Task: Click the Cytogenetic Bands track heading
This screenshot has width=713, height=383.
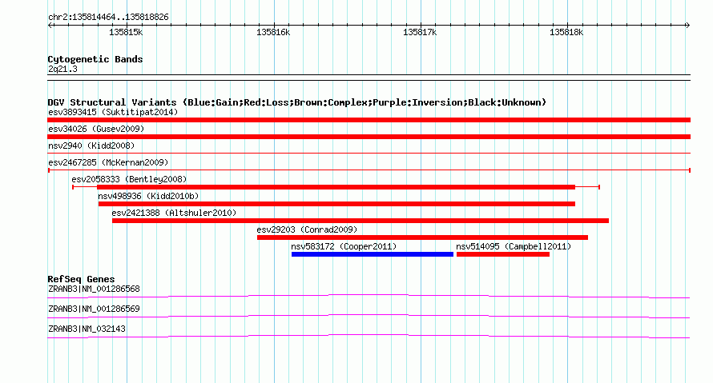Action: click(x=95, y=59)
